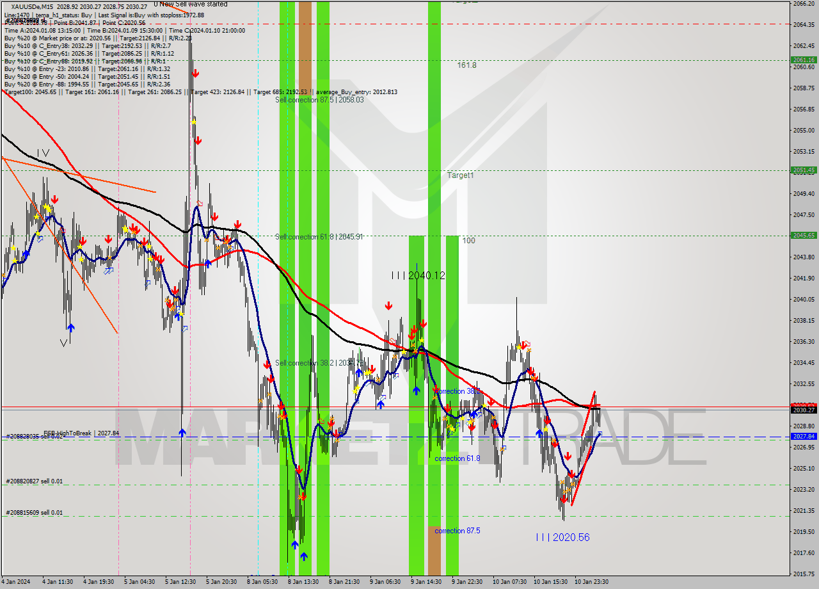Click the '10 Jan 07:30' time axis label
Viewport: 819px width, 589px height.
pyautogui.click(x=510, y=582)
